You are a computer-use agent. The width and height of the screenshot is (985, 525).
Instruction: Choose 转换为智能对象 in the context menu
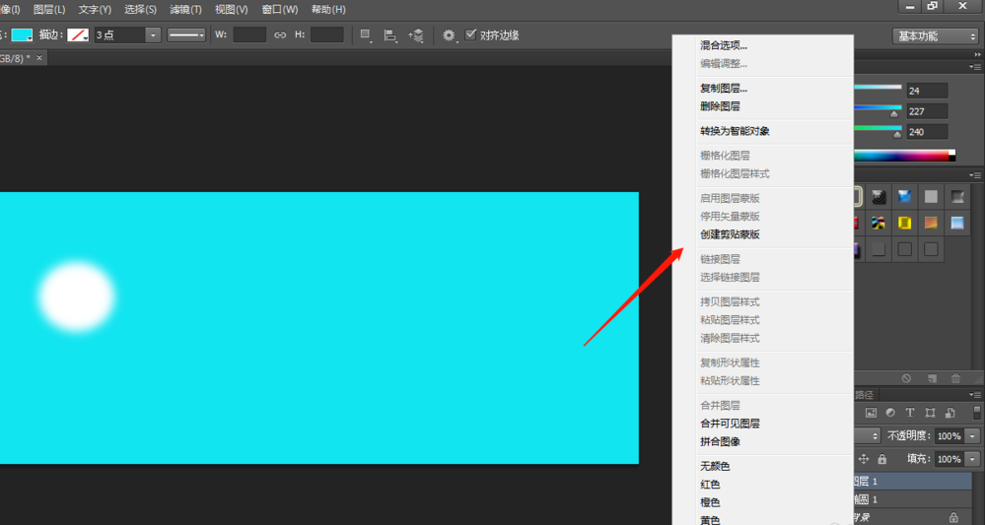(x=735, y=131)
